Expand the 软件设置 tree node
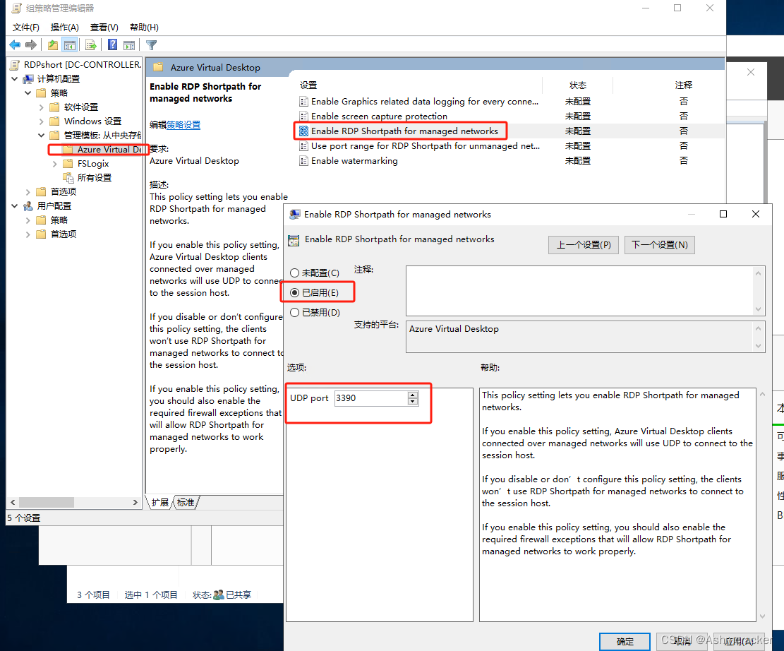This screenshot has width=784, height=651. (42, 107)
